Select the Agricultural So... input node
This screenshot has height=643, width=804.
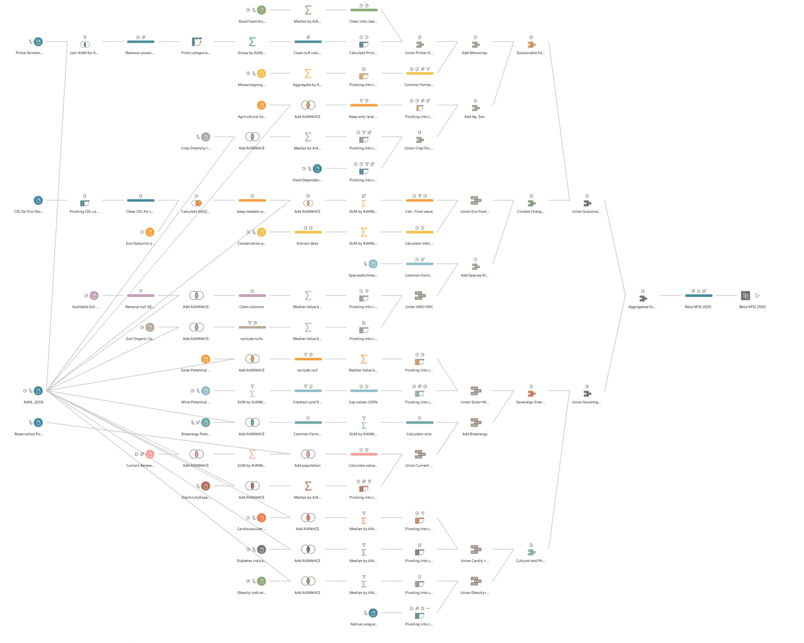(261, 105)
